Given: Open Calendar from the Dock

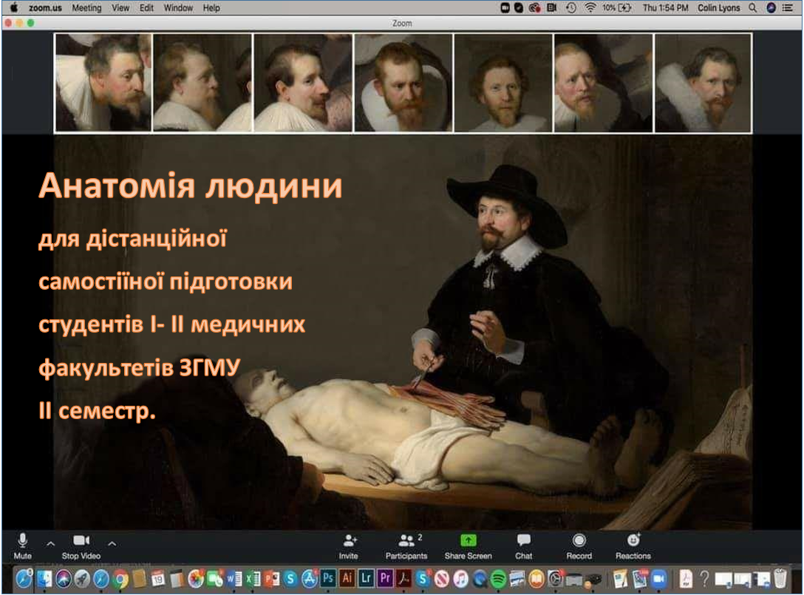Looking at the screenshot, I should (x=158, y=579).
